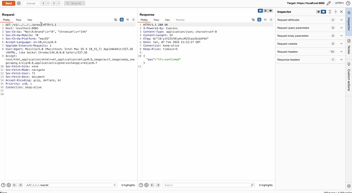Open Response search settings gear
The image size is (352, 193).
pos(146,185)
